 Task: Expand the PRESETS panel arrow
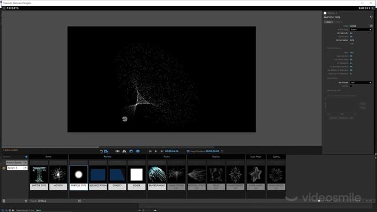point(4,8)
